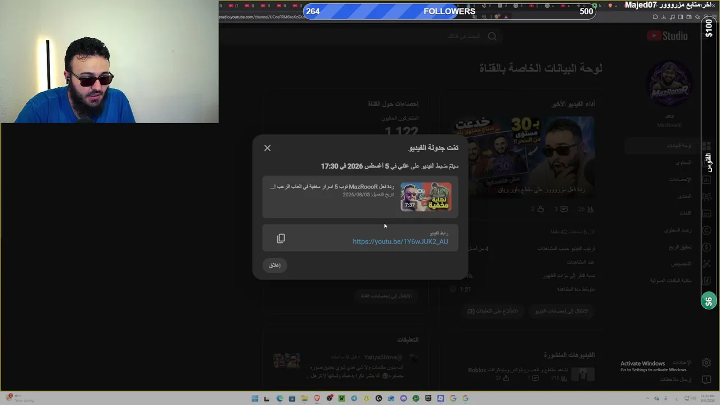Click the audio library music icon
The height and width of the screenshot is (405, 720).
(706, 281)
